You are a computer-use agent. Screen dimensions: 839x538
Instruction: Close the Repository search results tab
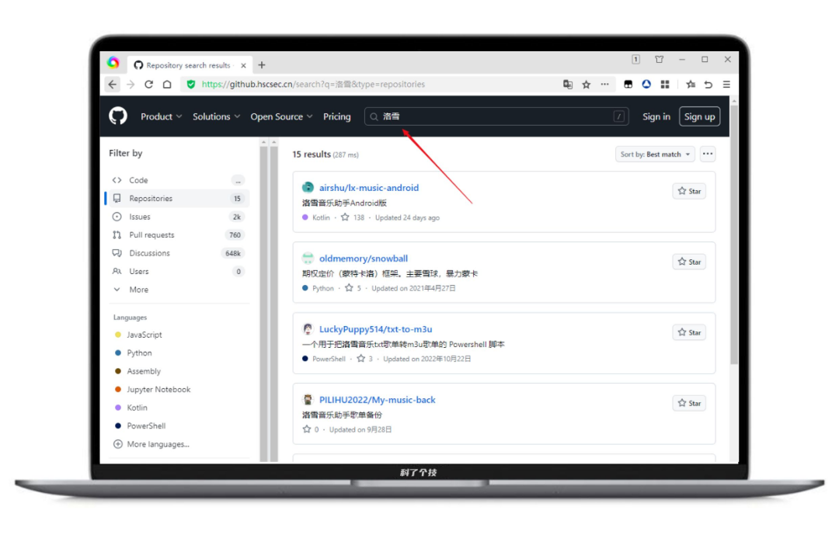click(x=243, y=65)
